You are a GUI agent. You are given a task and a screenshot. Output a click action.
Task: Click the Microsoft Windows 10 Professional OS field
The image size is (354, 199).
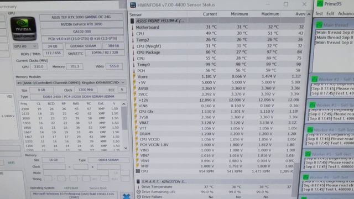[74, 195]
